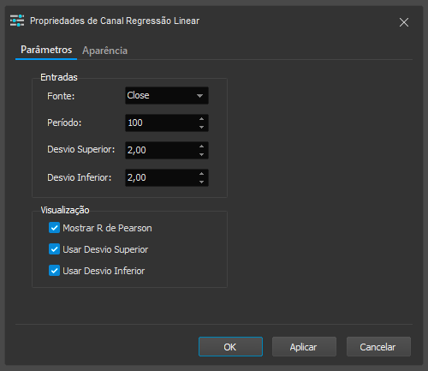Viewport: 428px width, 371px height.
Task: Click the dialog title text
Action: [x=115, y=21]
